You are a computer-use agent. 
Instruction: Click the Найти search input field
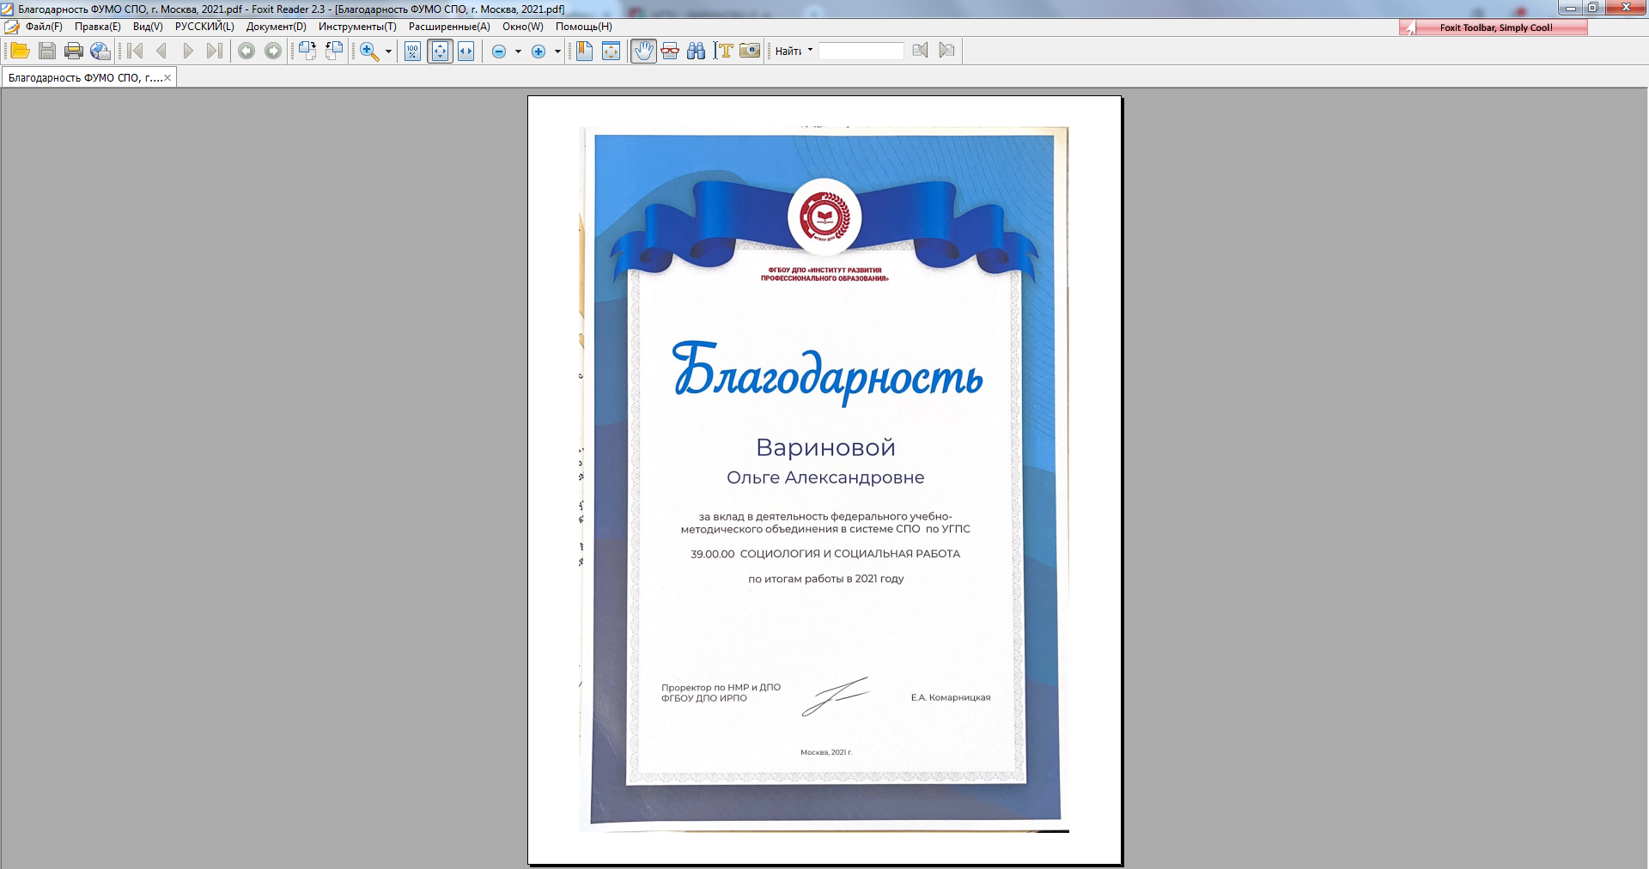861,52
